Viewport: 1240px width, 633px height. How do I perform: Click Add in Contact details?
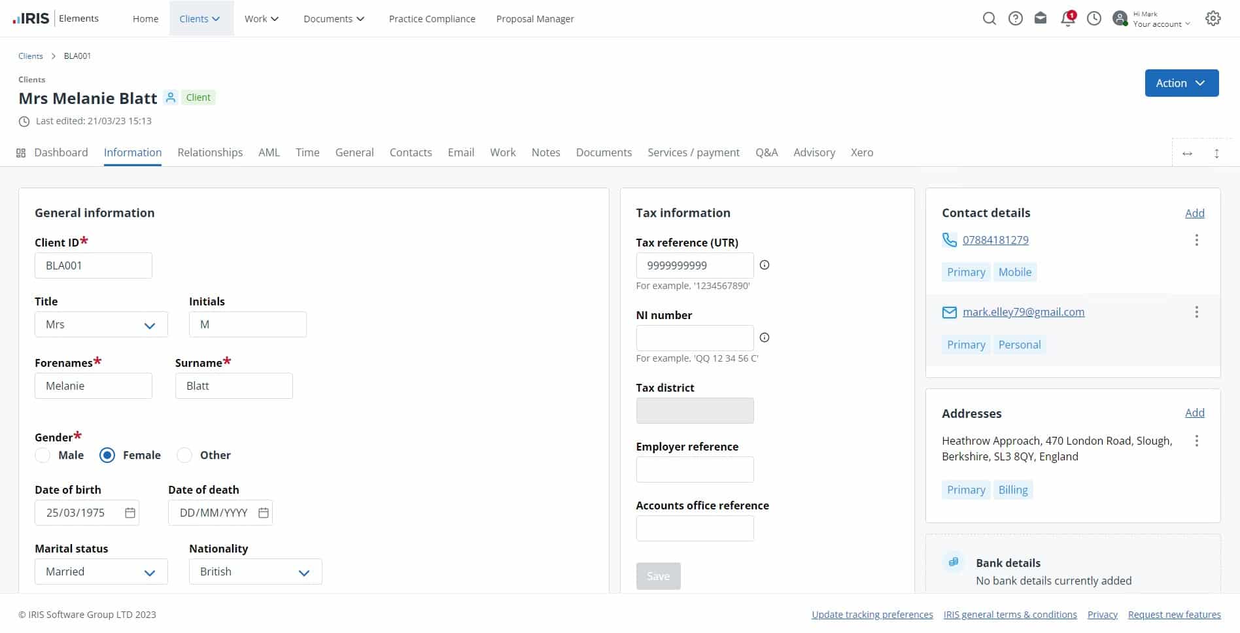[x=1194, y=213]
